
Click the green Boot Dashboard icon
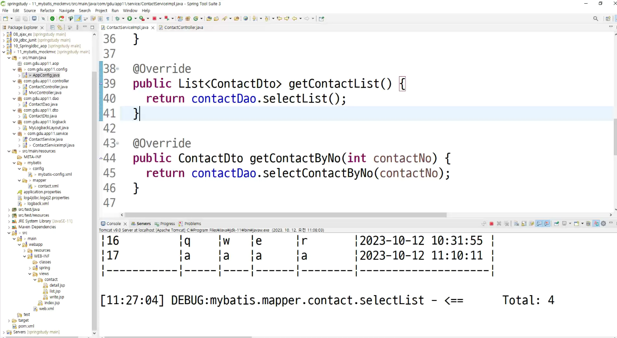coord(52,18)
